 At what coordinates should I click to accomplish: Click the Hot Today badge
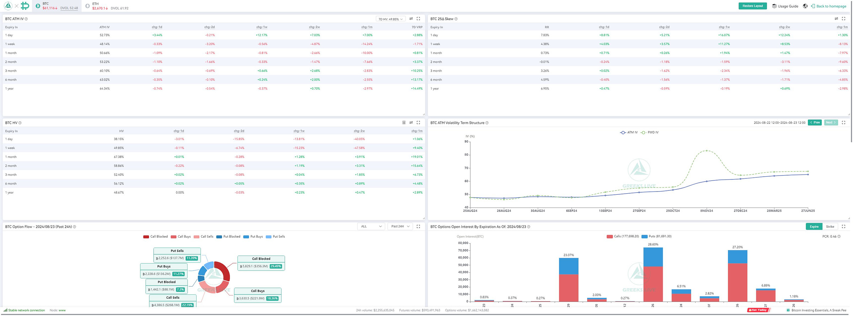[x=758, y=310]
